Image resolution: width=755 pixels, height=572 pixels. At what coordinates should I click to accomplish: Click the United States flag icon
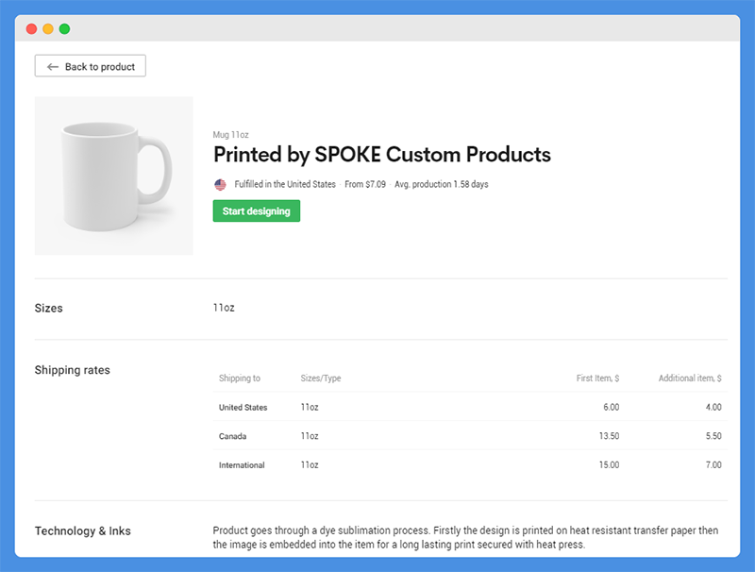220,184
